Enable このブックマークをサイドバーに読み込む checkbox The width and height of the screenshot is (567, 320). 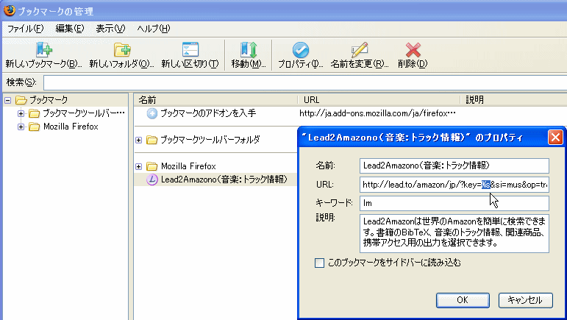click(319, 263)
